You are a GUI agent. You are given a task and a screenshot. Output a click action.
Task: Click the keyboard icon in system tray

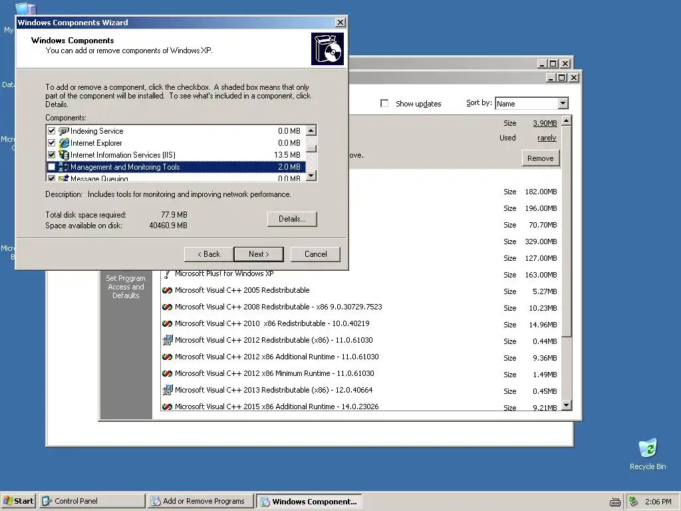point(615,502)
